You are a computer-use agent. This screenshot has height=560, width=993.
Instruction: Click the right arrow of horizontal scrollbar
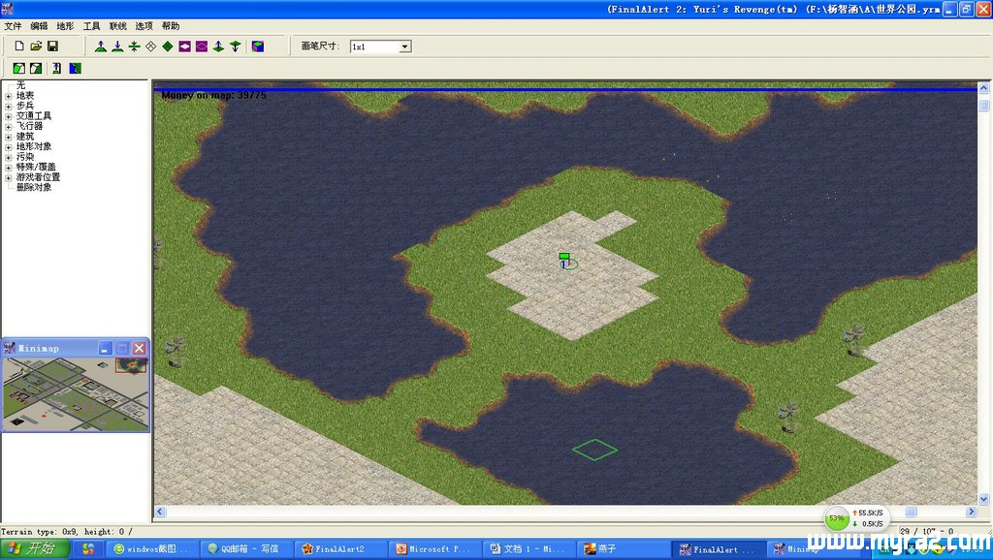[x=972, y=512]
